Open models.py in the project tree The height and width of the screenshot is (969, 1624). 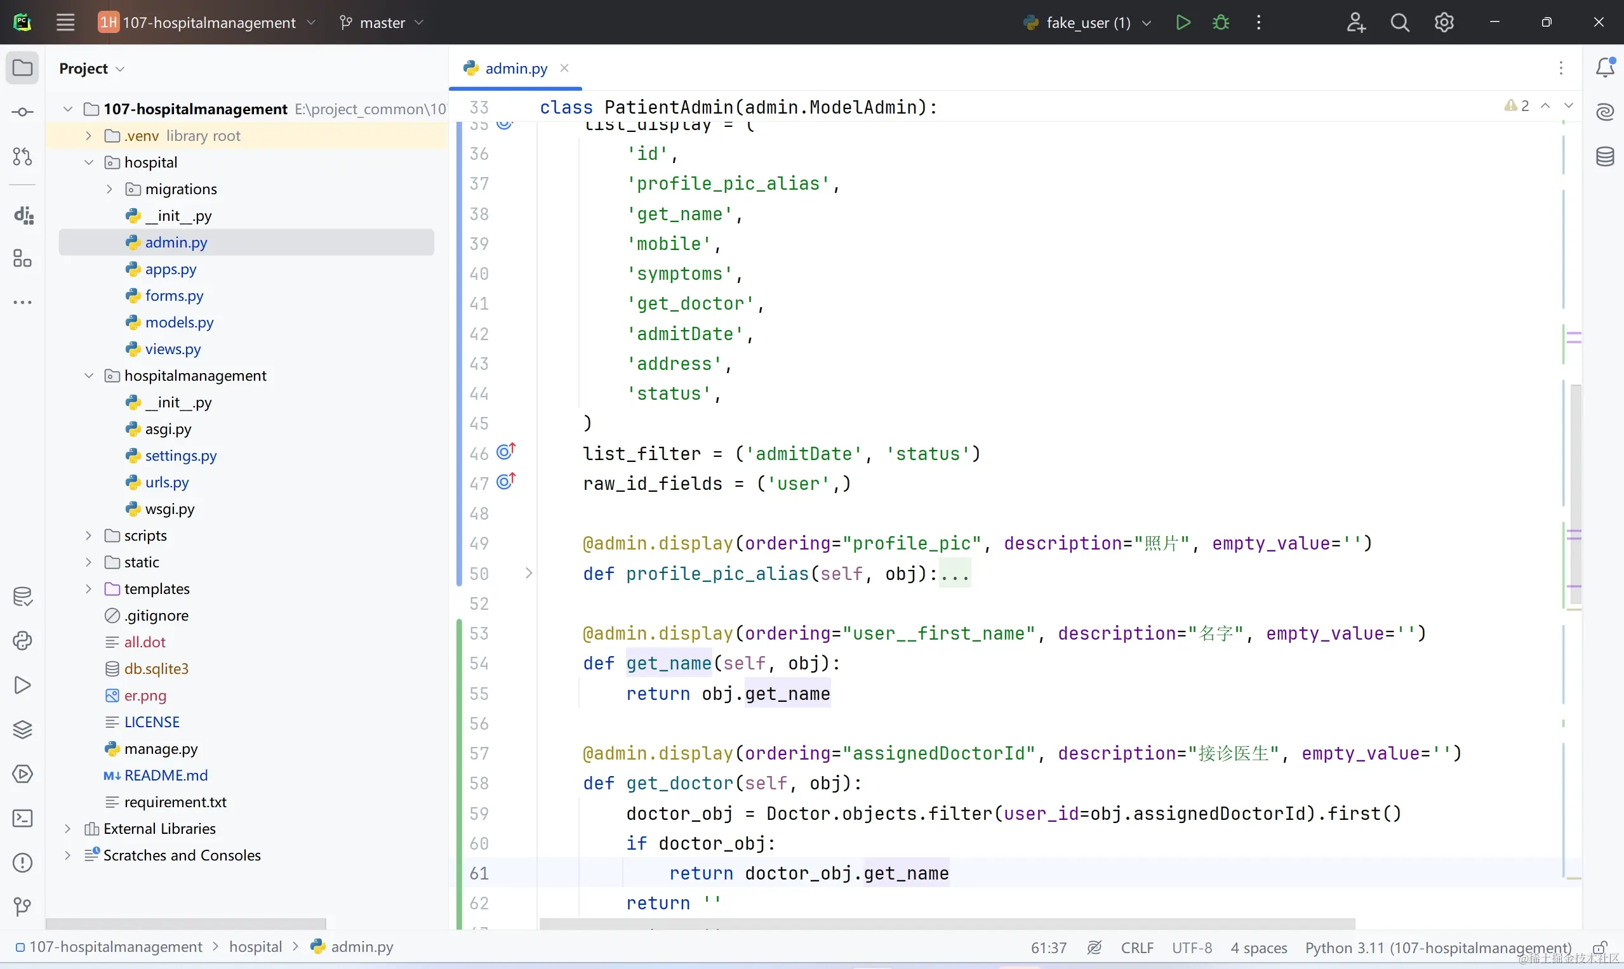point(179,322)
